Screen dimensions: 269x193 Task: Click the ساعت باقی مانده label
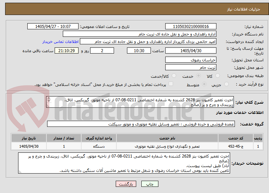click(38, 51)
